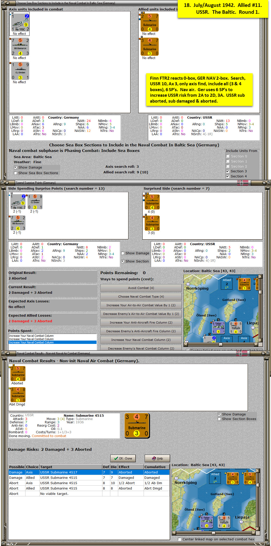This screenshot has width=271, height=546.
Task: Select the Aborted Submarine in Naval Combat Results
Action: pyautogui.click(x=18, y=373)
